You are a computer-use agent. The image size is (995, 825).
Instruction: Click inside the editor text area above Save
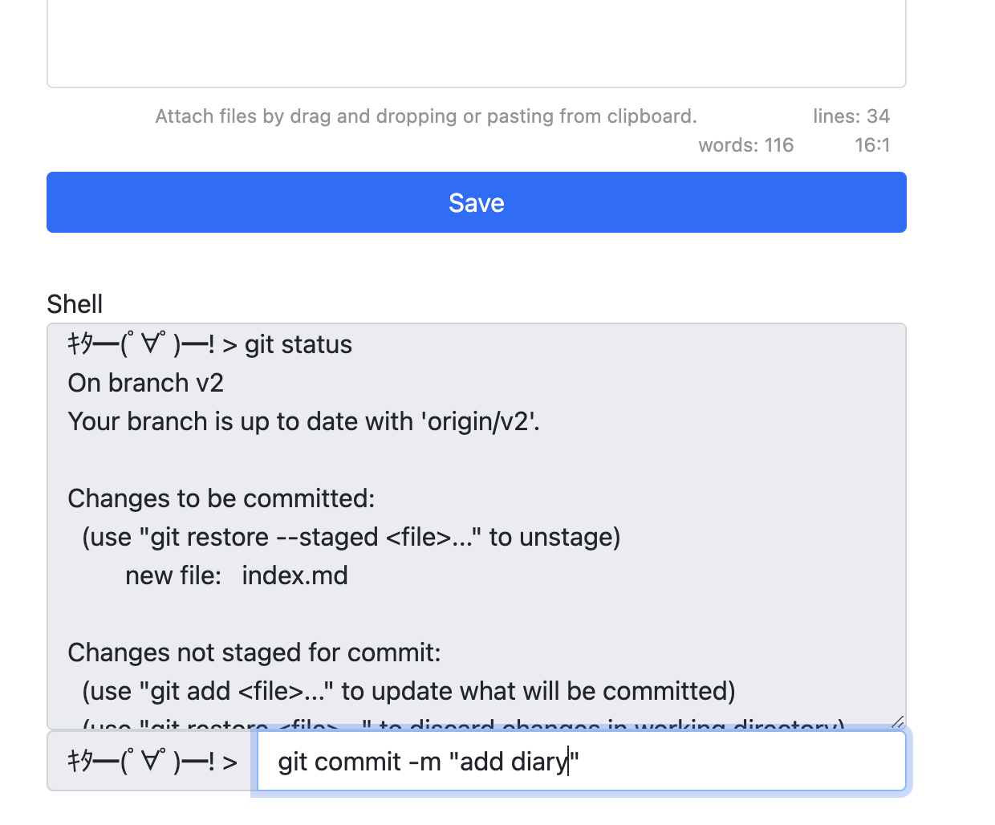(x=476, y=40)
